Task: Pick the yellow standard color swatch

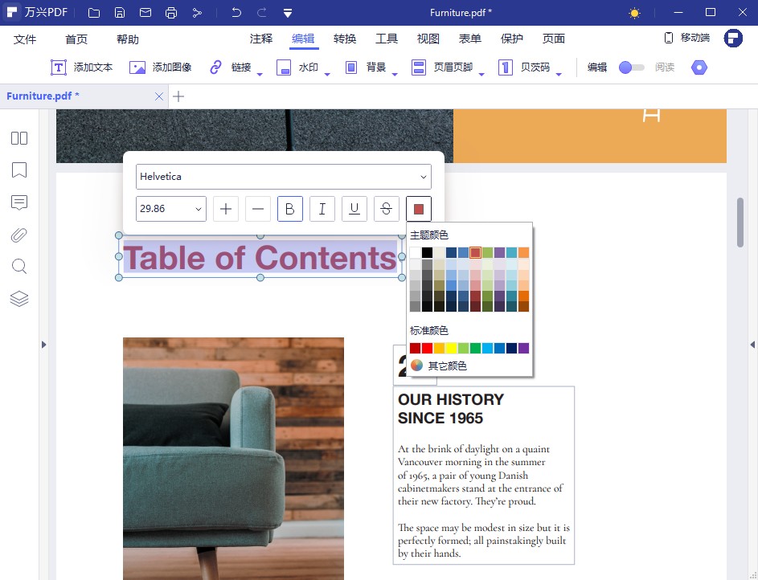Action: [452, 348]
